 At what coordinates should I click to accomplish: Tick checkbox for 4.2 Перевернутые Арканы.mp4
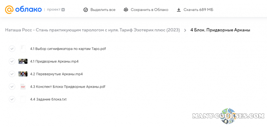[12, 74]
